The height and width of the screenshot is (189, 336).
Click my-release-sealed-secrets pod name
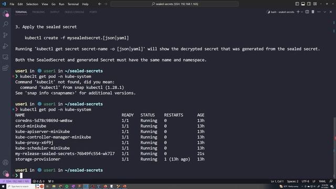[x=65, y=154]
